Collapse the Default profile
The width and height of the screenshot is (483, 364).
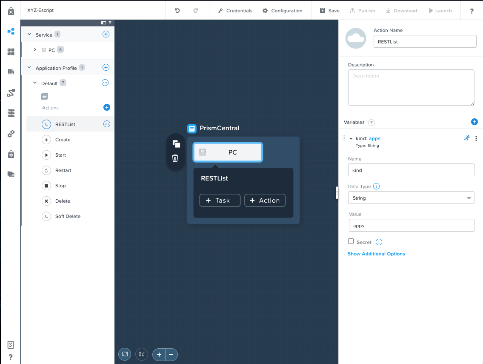pos(35,83)
